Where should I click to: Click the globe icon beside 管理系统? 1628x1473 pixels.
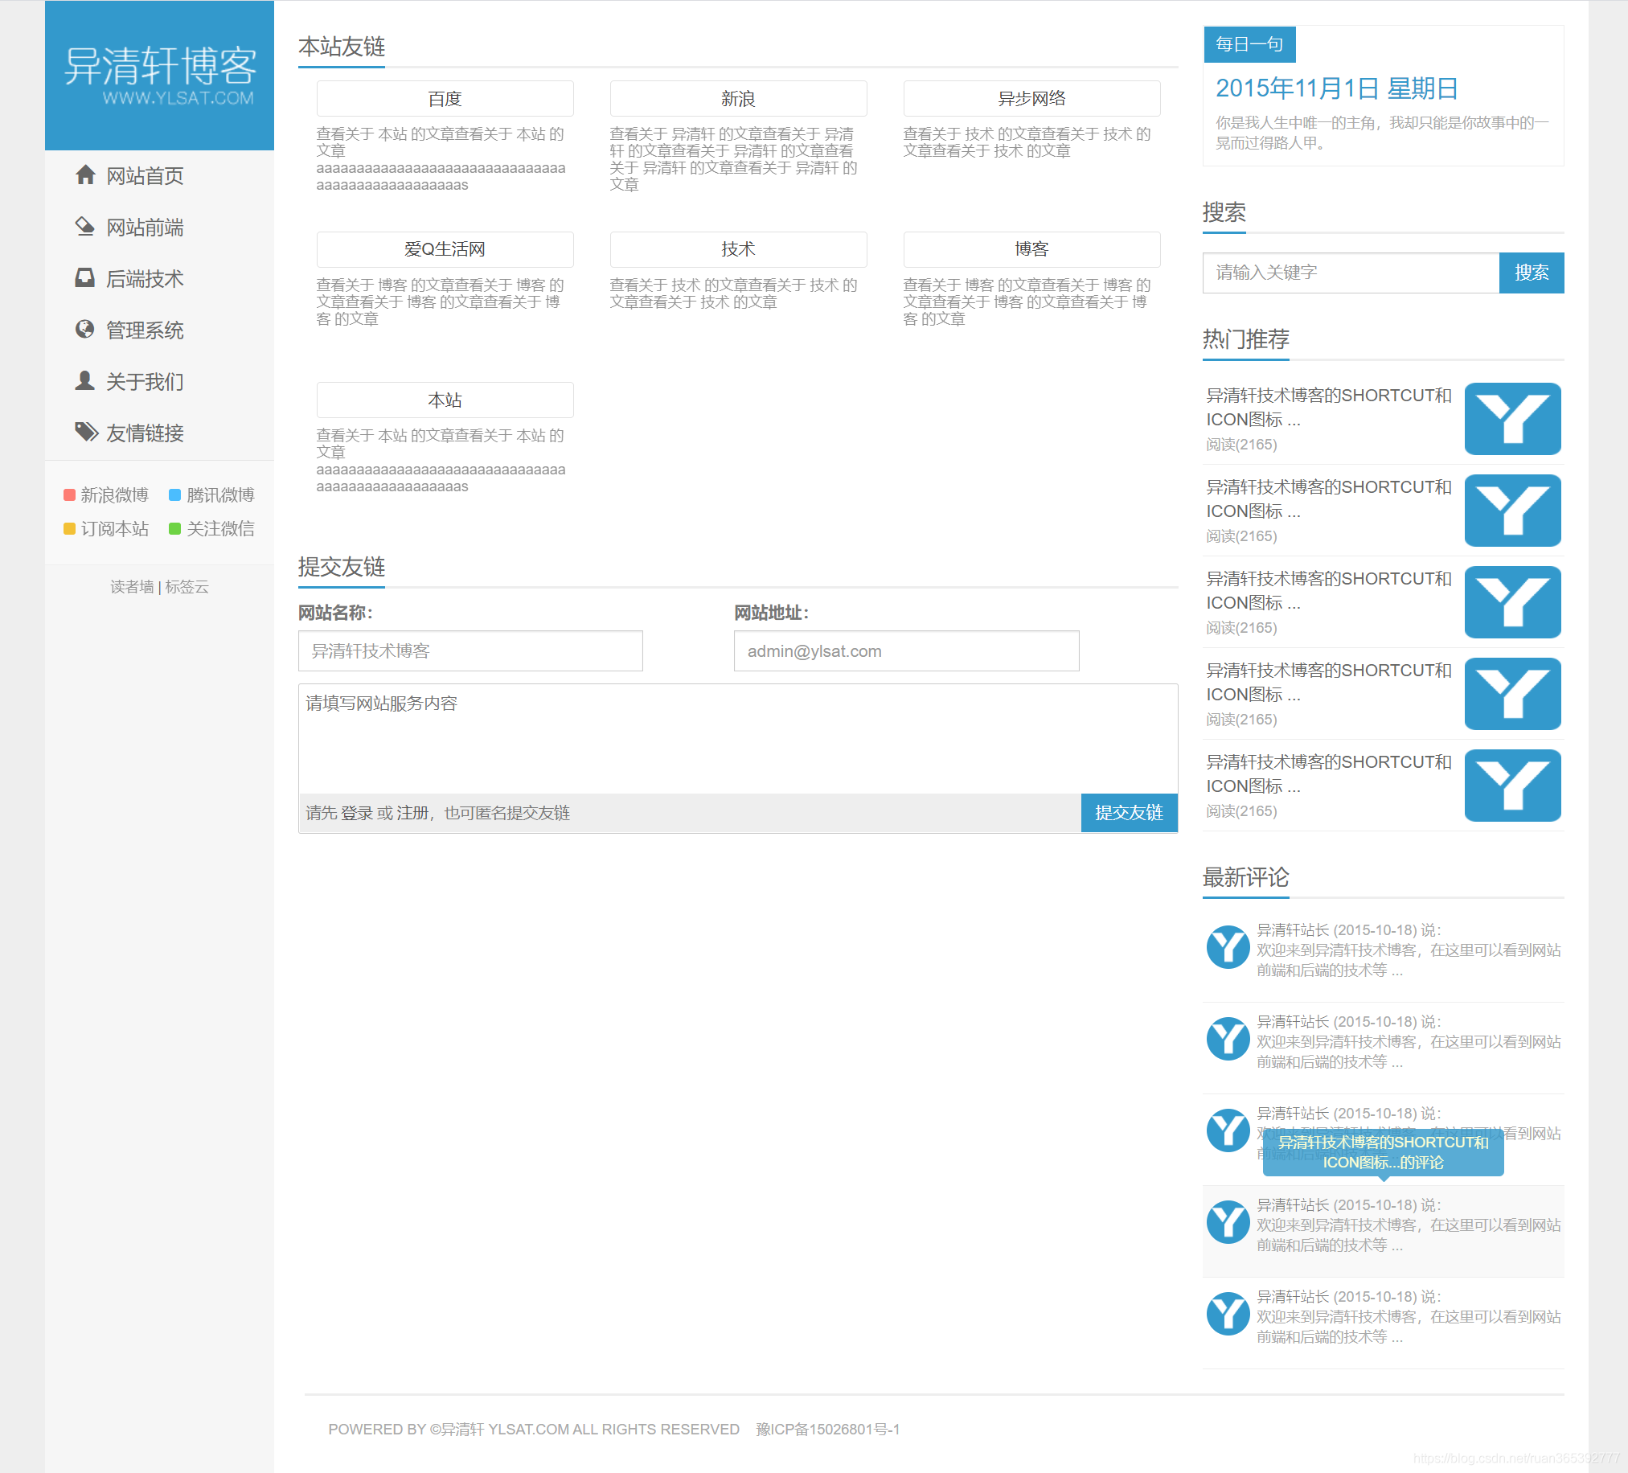pos(85,330)
